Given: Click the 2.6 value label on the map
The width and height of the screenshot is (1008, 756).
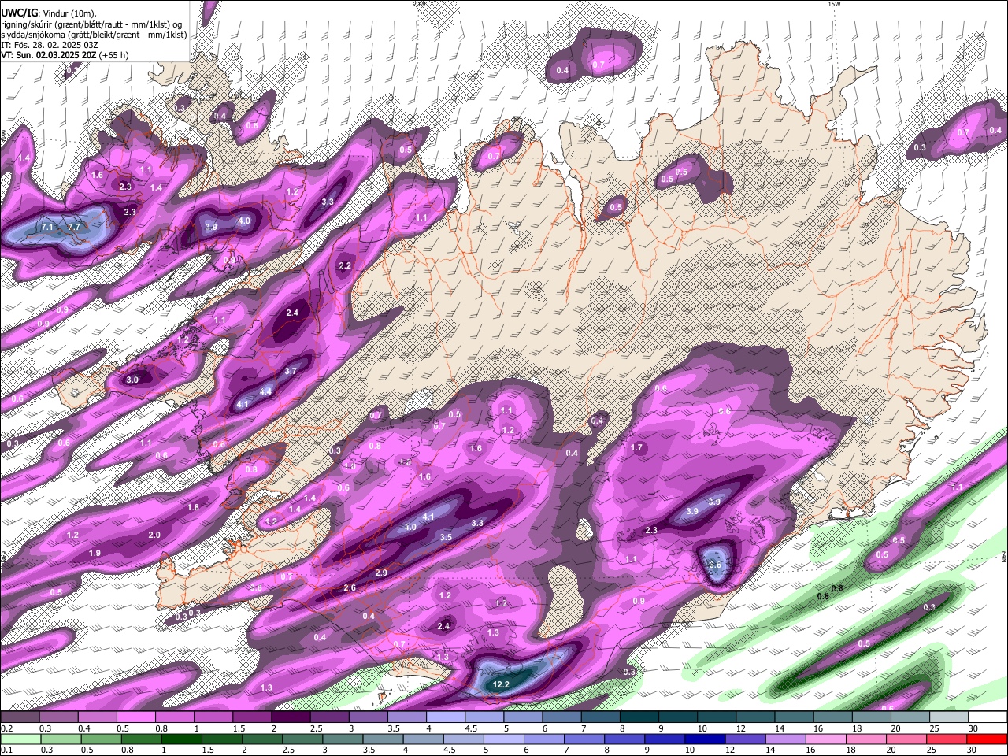Looking at the screenshot, I should click(x=350, y=587).
